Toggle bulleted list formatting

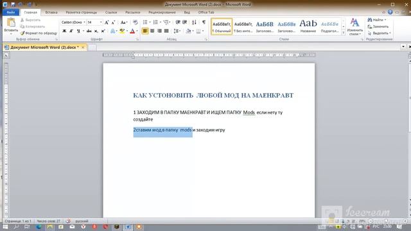(x=145, y=22)
